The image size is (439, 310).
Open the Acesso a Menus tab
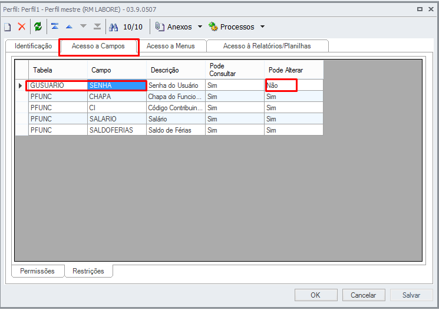[170, 46]
